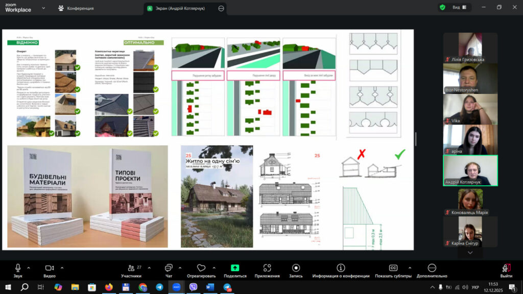Expand the audio options arrow next to Звук
The image size is (523, 294).
29,267
